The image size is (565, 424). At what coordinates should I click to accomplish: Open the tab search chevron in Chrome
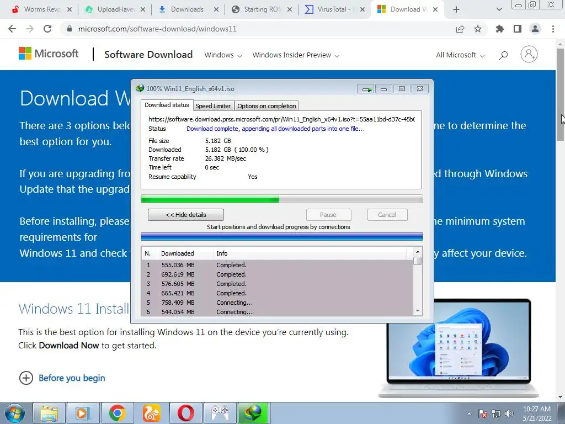499,9
